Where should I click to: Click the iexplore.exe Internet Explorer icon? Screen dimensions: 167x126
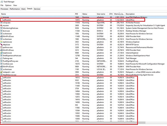1,53
